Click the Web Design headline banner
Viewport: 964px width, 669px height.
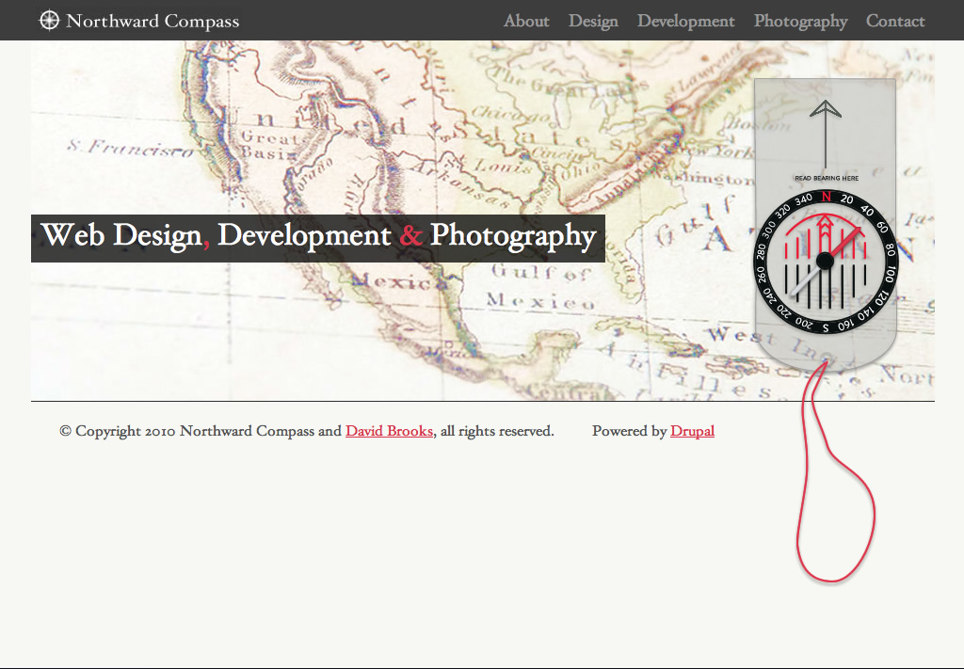[x=317, y=236]
